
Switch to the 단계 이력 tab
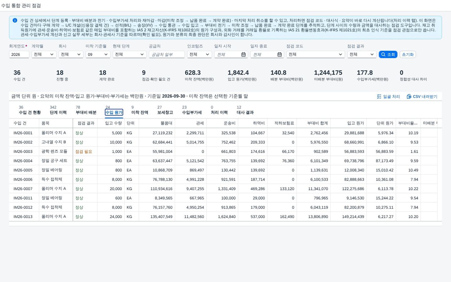[x=58, y=110]
